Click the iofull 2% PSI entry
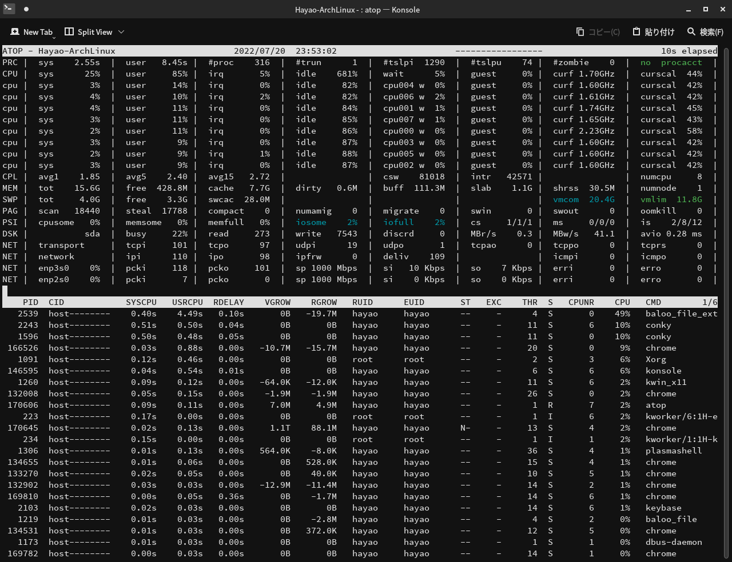The height and width of the screenshot is (562, 732). pos(414,222)
